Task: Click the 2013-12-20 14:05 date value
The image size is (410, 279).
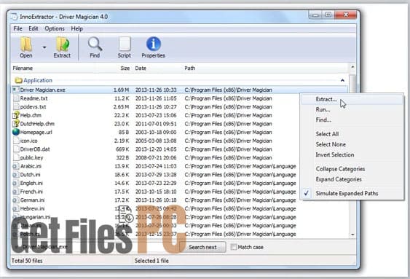Action: point(156,149)
